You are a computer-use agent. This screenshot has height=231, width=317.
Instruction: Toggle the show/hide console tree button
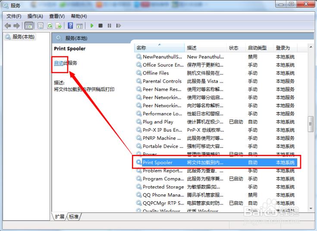coord(29,26)
